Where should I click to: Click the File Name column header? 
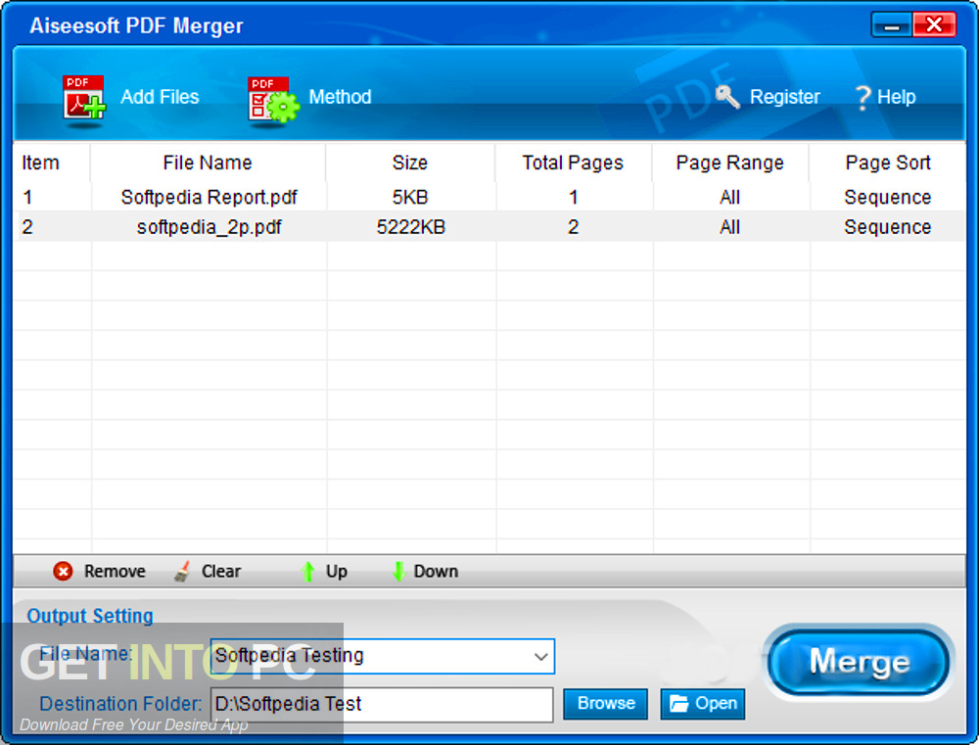point(208,163)
